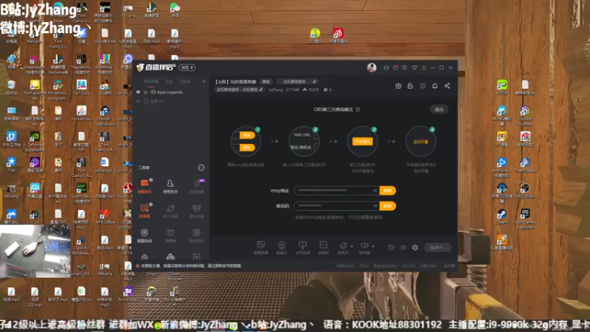
Task: Open Ubisoft Connect desktop shortcut
Action: [x=525, y=116]
